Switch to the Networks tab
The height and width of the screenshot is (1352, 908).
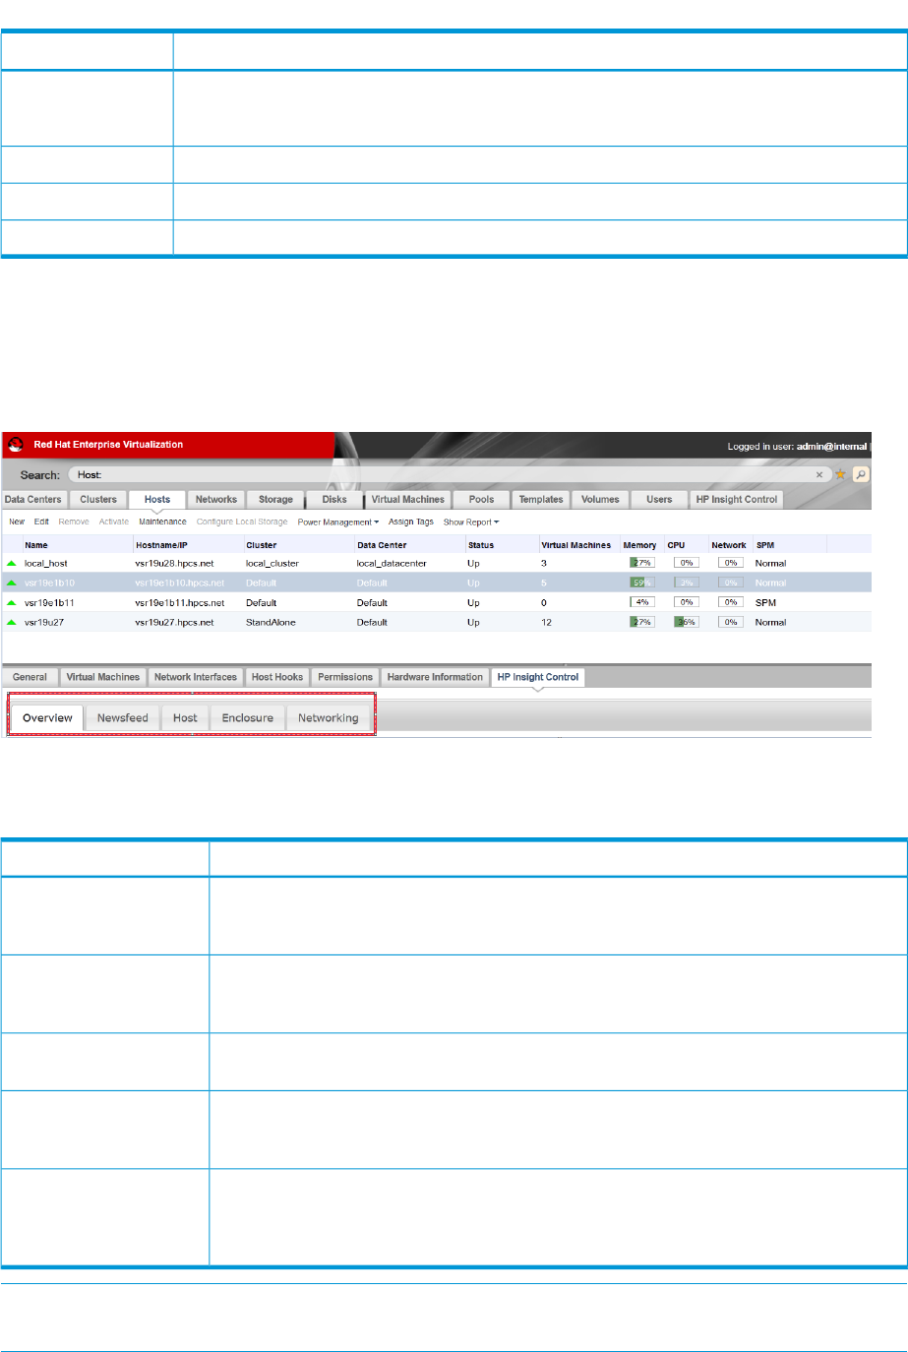click(216, 500)
